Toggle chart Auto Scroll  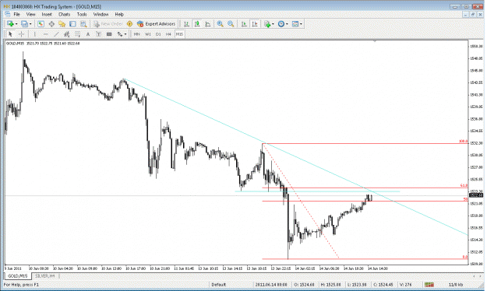pyautogui.click(x=244, y=24)
